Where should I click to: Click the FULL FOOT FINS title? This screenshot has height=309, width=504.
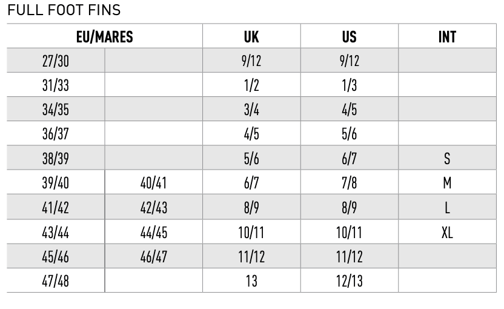pyautogui.click(x=64, y=10)
